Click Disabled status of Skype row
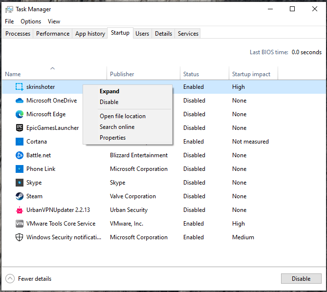This screenshot has width=327, height=292. point(194,183)
